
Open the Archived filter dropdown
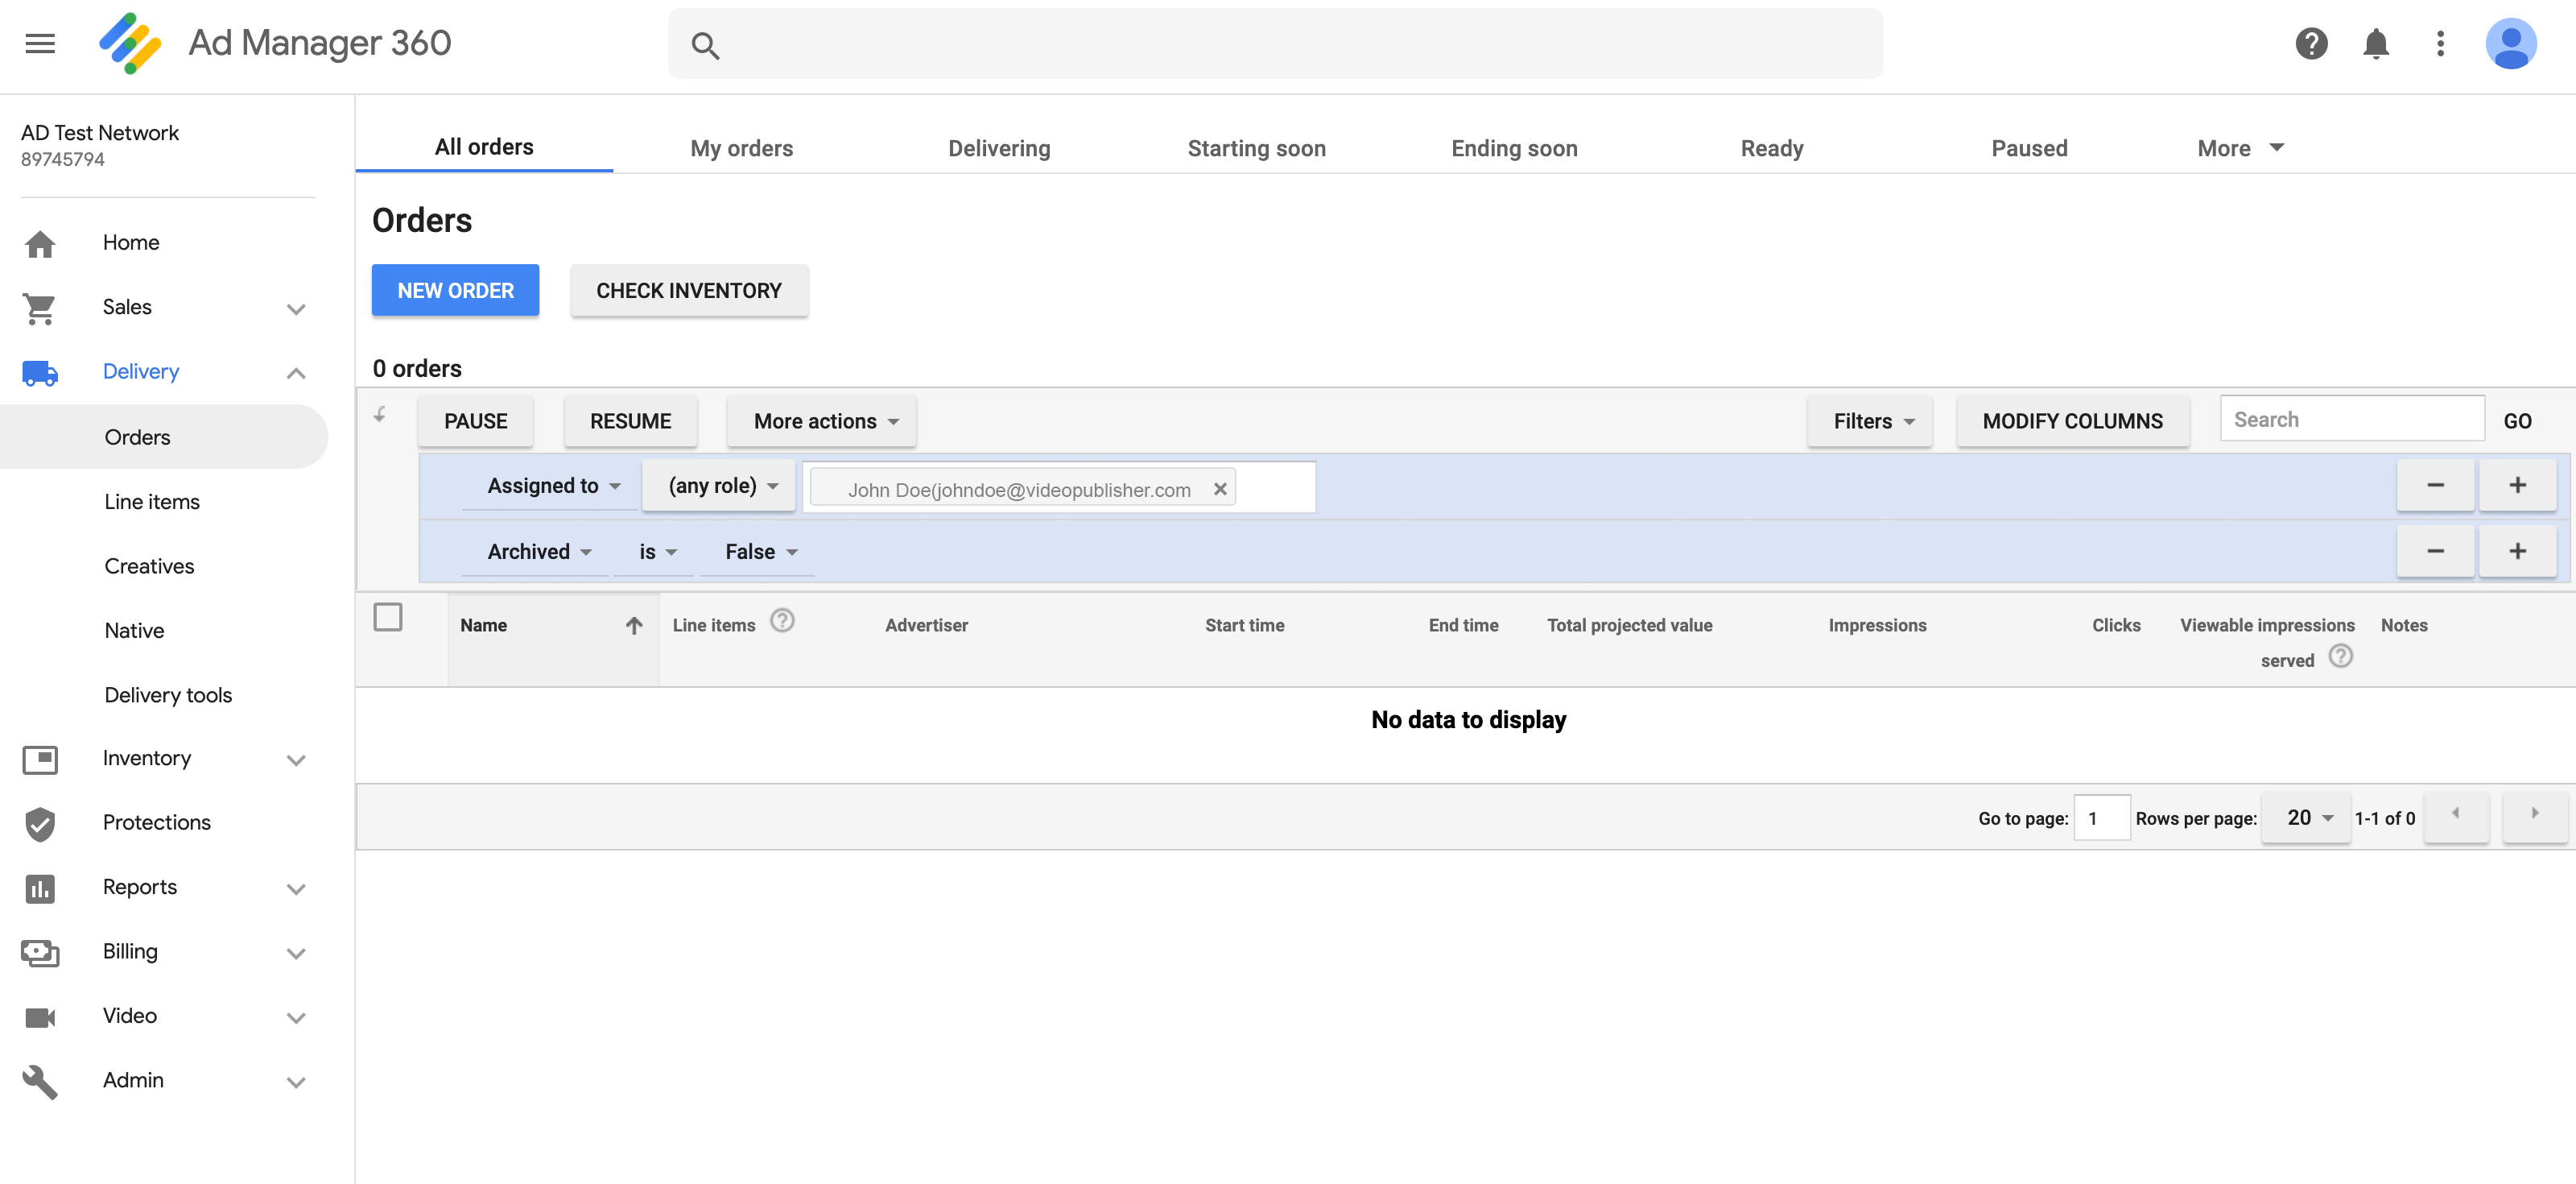pos(536,552)
